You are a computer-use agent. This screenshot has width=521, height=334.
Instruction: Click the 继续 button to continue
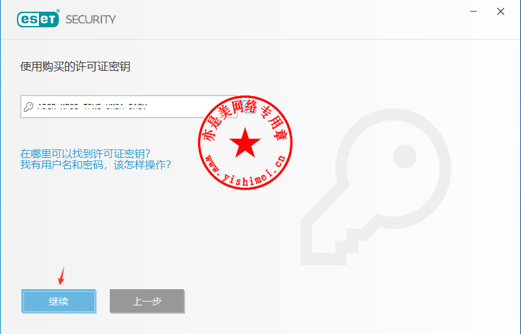(x=59, y=301)
